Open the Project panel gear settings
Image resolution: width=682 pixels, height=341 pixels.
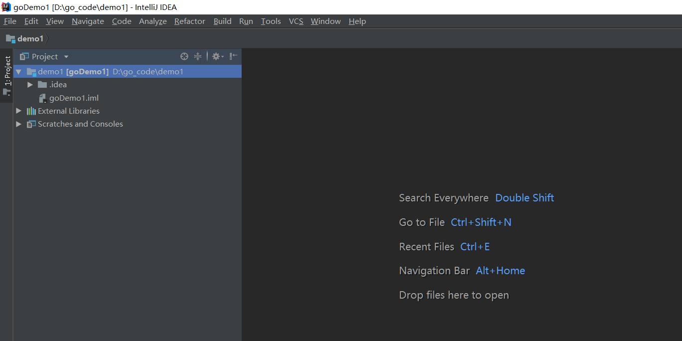[x=218, y=56]
